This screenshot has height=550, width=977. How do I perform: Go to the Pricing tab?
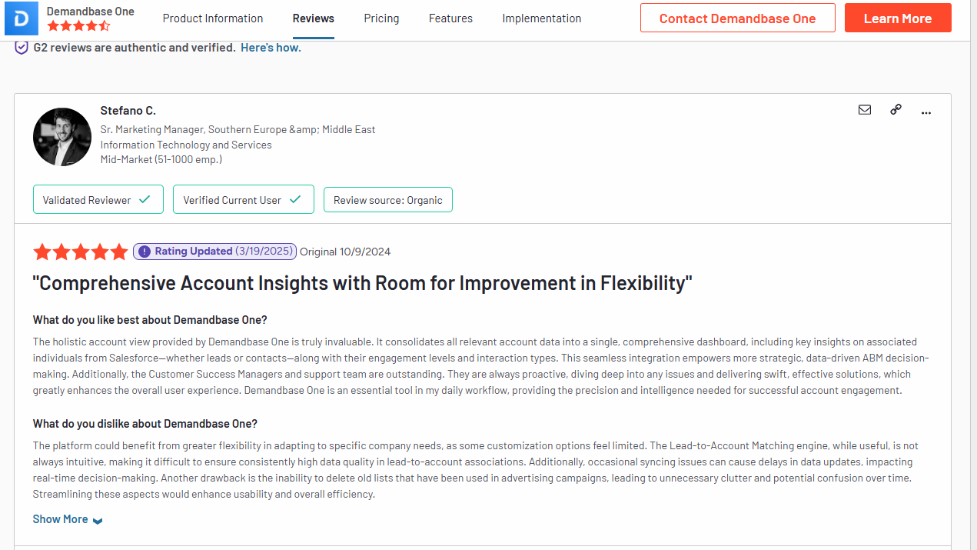(381, 18)
